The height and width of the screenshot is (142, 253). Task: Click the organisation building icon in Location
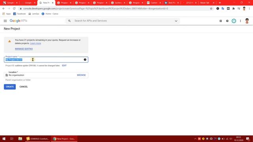click(x=7, y=75)
